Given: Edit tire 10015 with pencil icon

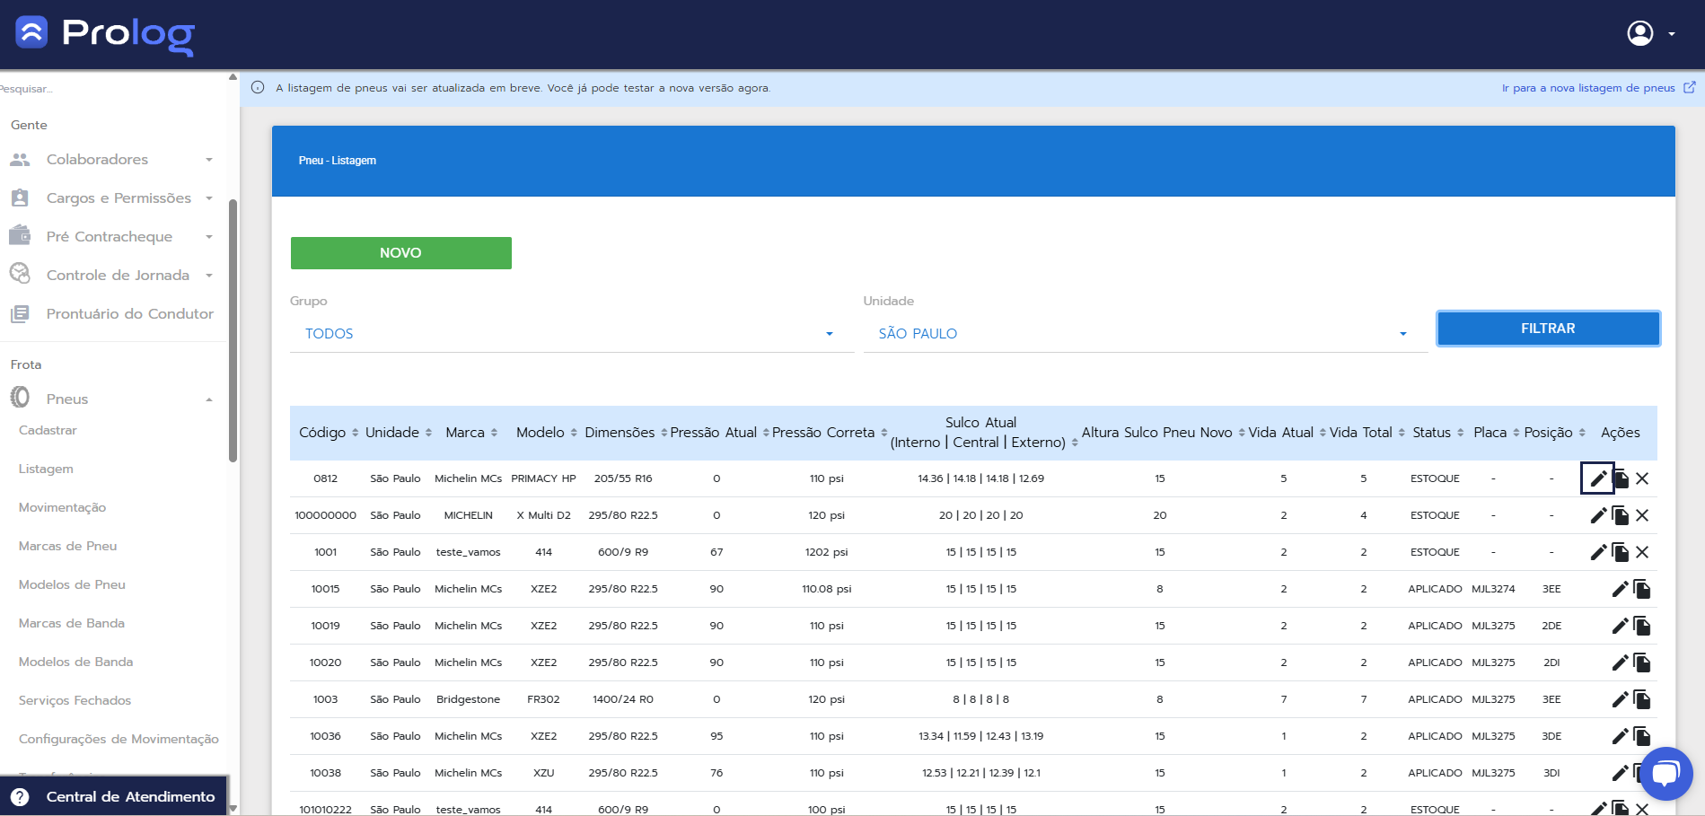Looking at the screenshot, I should [x=1620, y=589].
